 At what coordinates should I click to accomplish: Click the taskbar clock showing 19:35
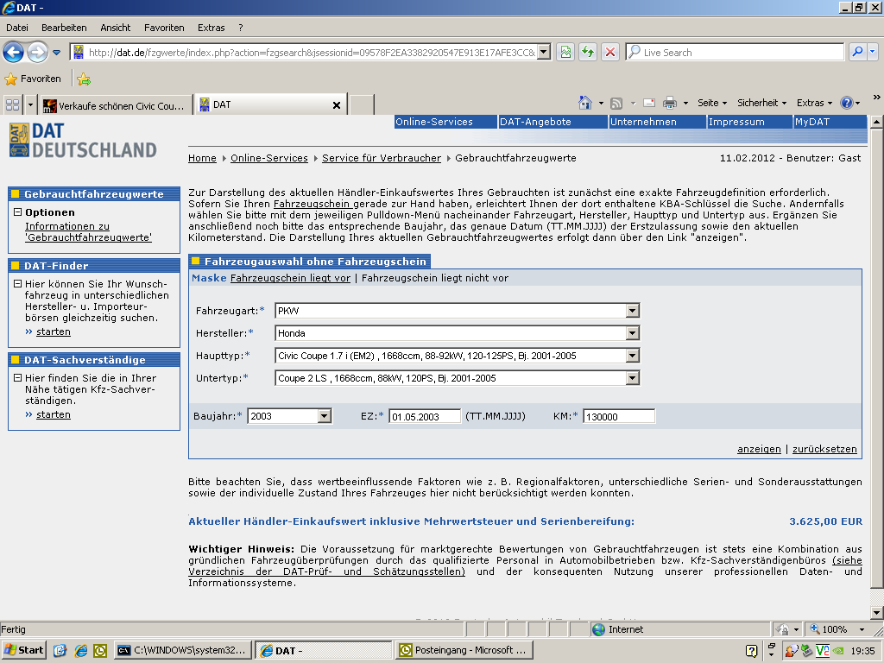click(x=862, y=651)
